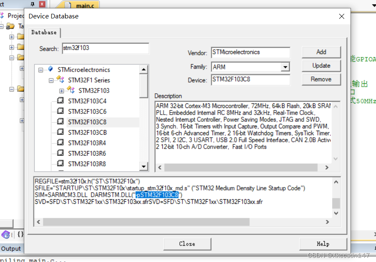Click the Close button
This screenshot has width=376, height=262.
(187, 244)
